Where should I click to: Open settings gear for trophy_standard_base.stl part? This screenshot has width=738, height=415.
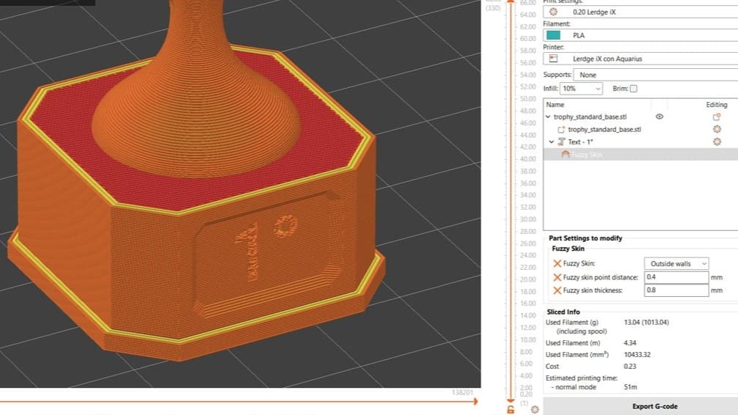tap(717, 129)
